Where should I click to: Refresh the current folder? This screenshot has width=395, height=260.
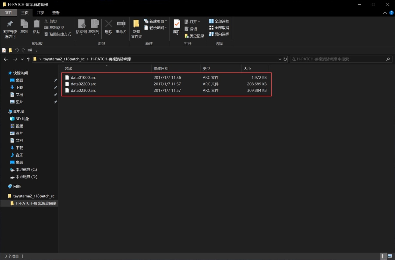point(285,59)
